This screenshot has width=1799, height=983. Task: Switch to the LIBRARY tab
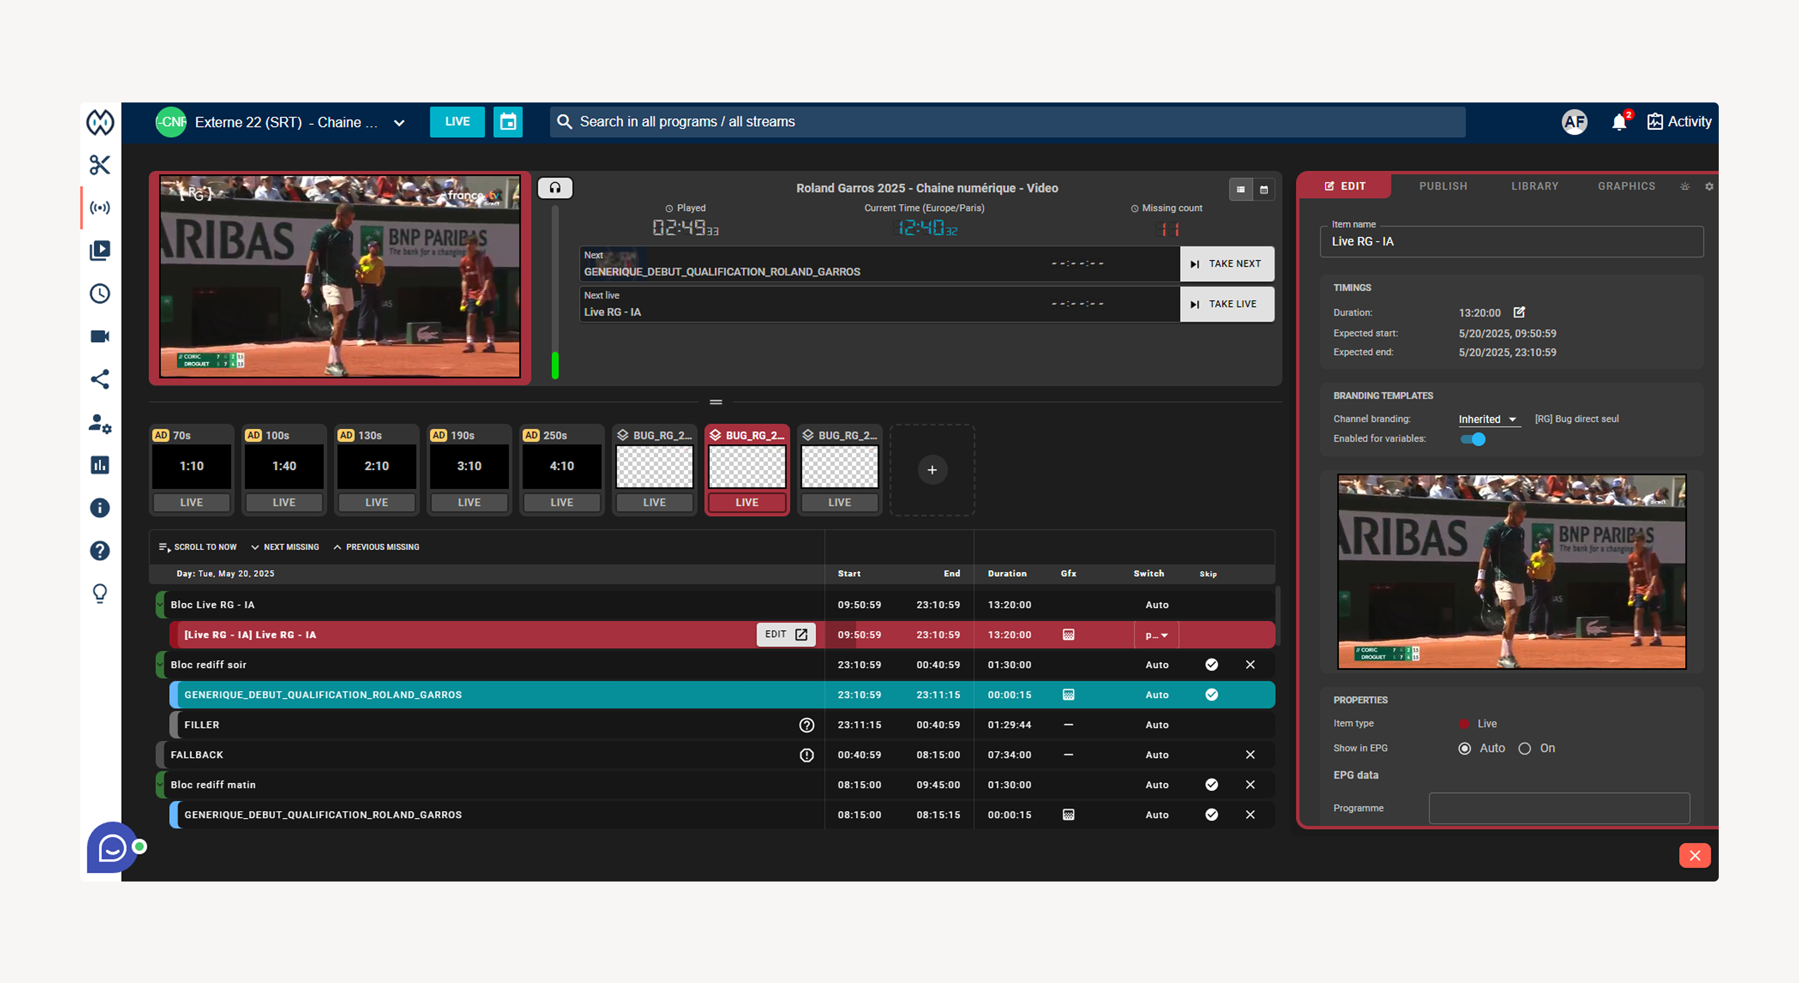1534,187
